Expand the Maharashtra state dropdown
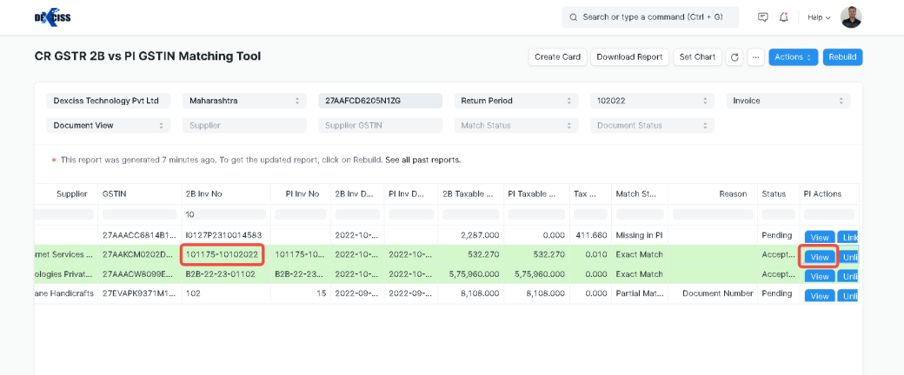Viewport: 904px width, 375px height. click(244, 101)
